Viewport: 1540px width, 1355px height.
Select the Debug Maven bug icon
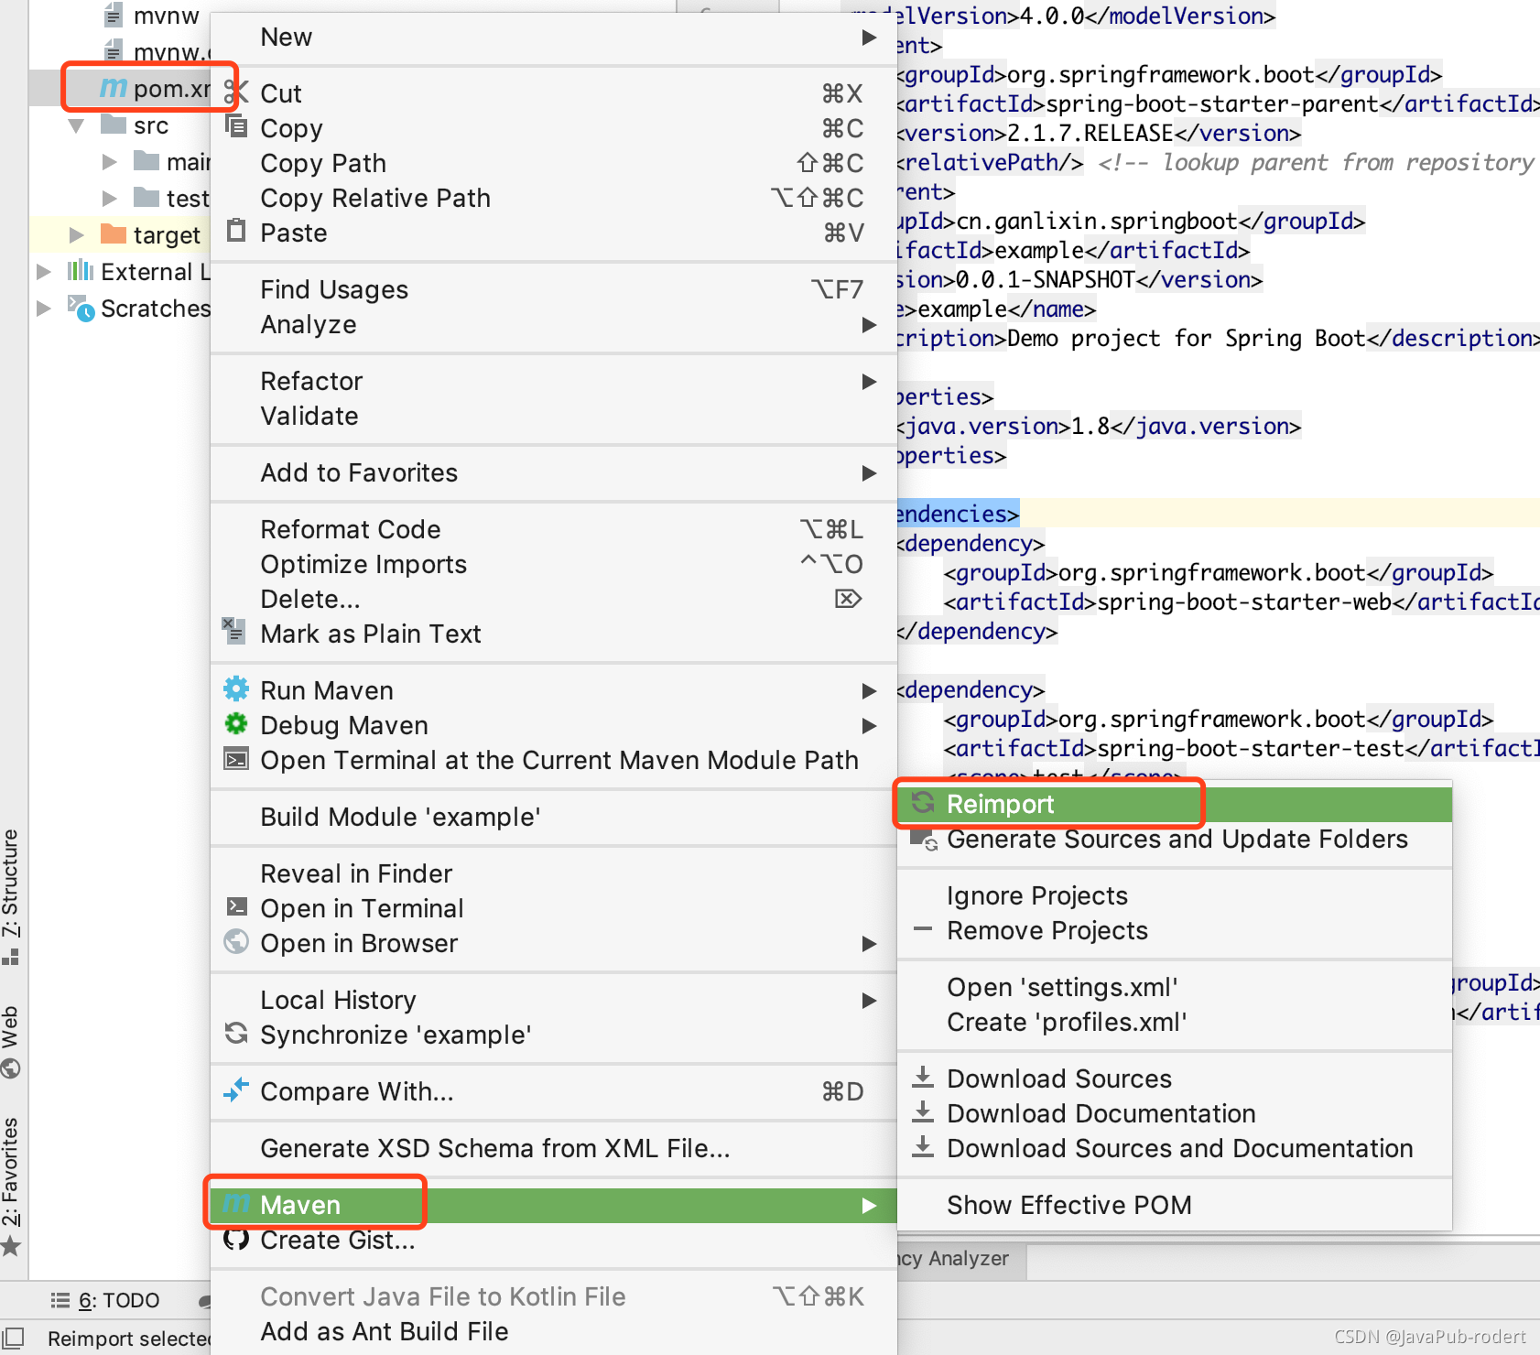[x=236, y=725]
